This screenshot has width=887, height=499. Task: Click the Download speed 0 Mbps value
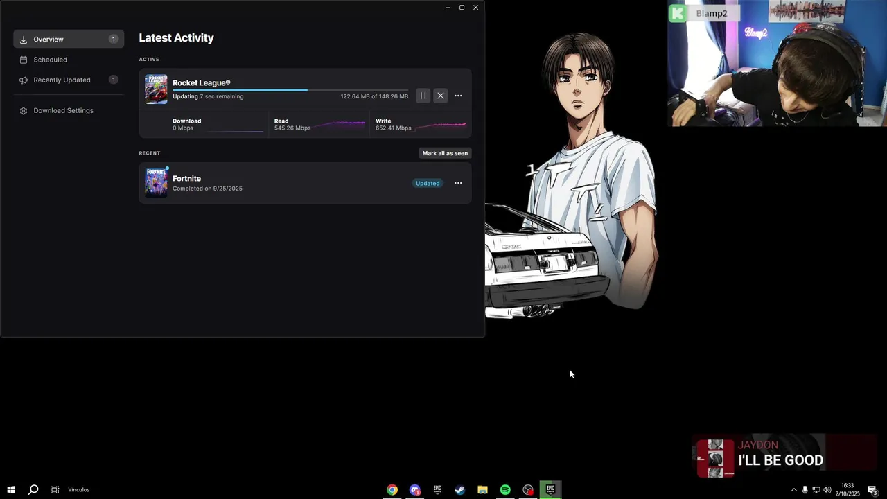click(183, 128)
